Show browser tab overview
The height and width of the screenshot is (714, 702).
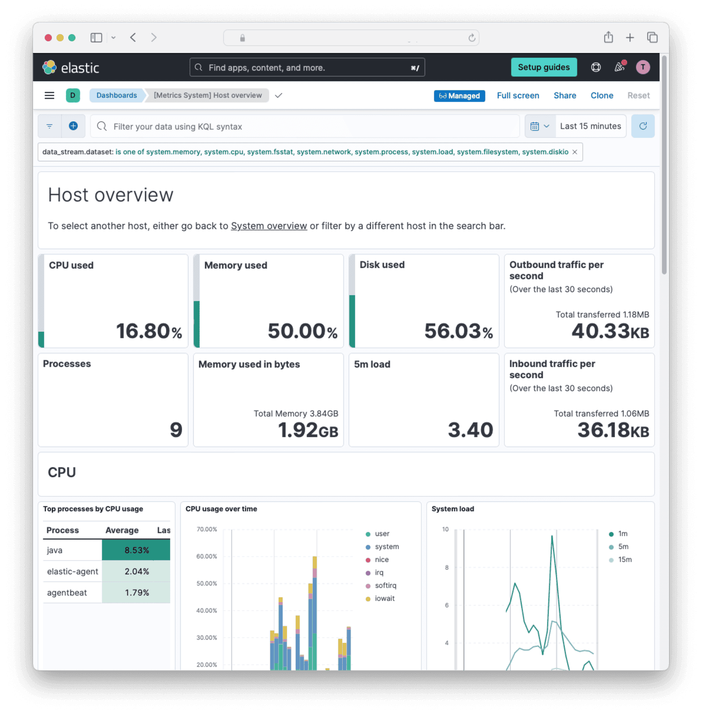[x=652, y=37]
